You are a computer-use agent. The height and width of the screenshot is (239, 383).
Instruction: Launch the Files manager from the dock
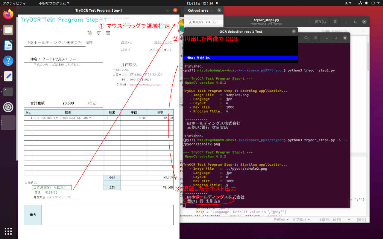tap(8, 30)
